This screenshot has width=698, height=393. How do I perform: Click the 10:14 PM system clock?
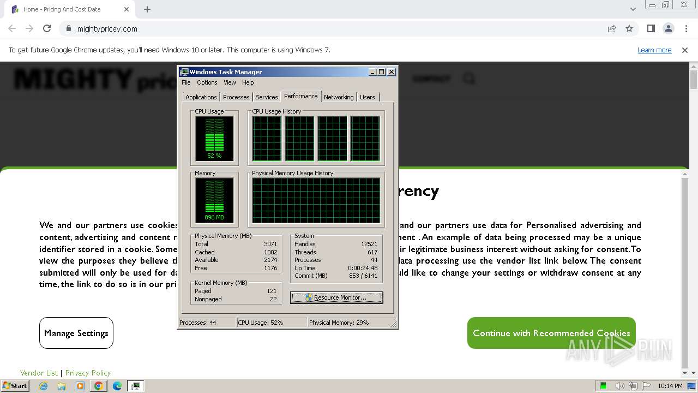tap(670, 386)
